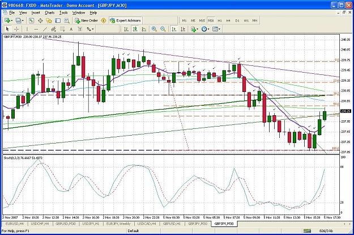This screenshot has height=235, width=354.
Task: Switch timeframe to M1
Action: tap(184, 20)
